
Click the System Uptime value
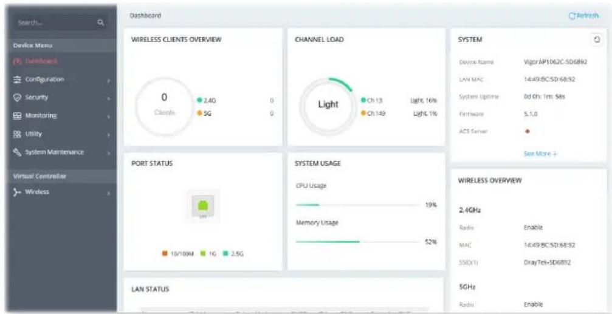click(544, 97)
